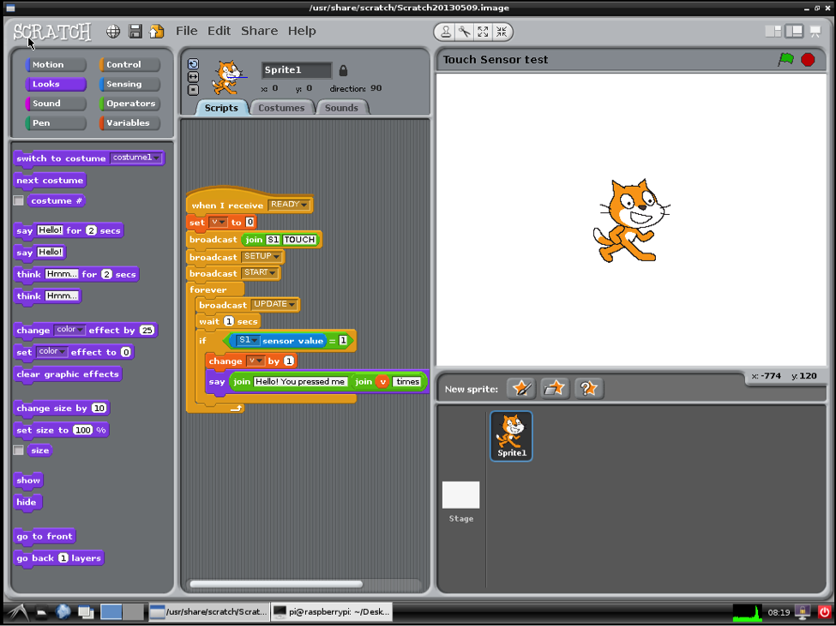The height and width of the screenshot is (626, 836).
Task: Click the red stop sign button
Action: (x=808, y=60)
